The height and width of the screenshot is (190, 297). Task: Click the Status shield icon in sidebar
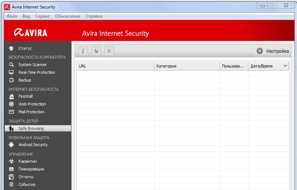[x=11, y=48]
